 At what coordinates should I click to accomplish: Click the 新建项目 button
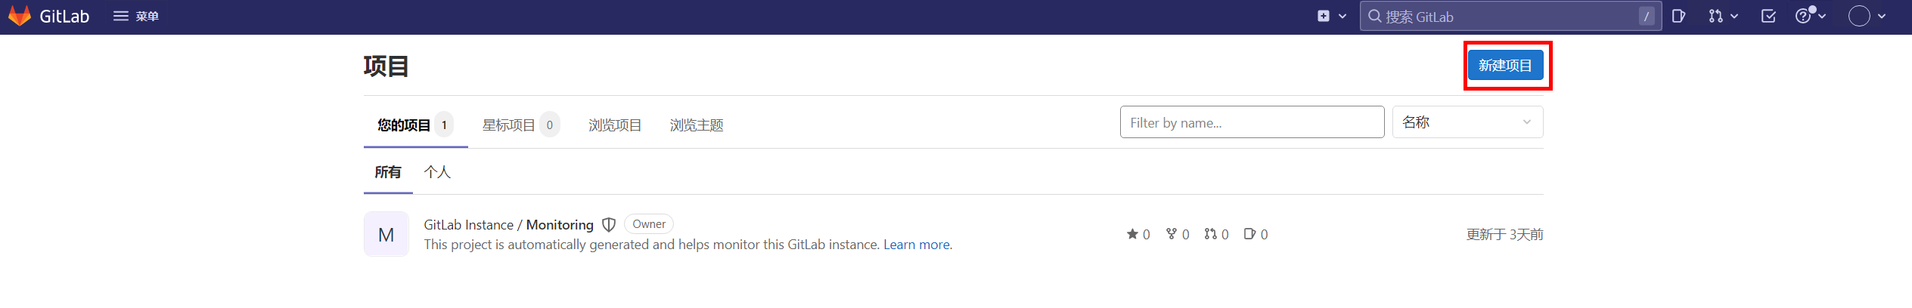1505,66
